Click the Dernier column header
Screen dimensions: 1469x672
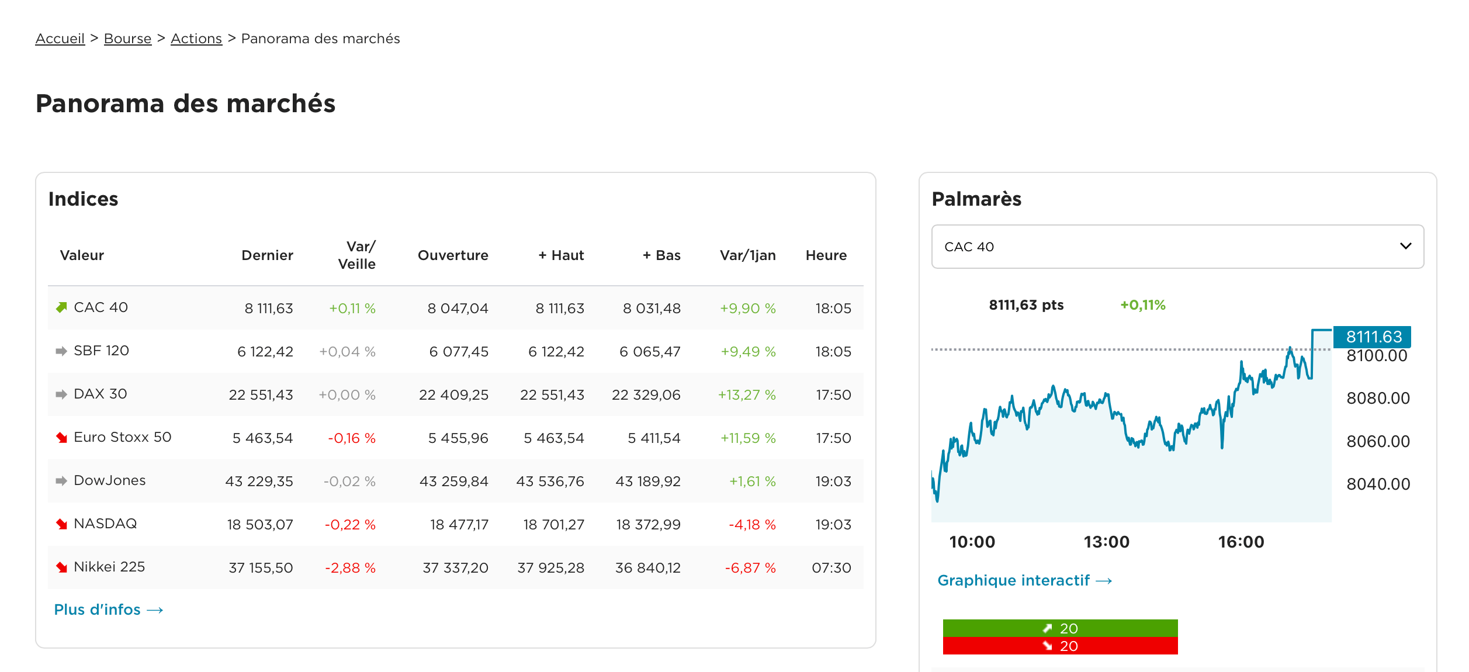click(x=267, y=255)
